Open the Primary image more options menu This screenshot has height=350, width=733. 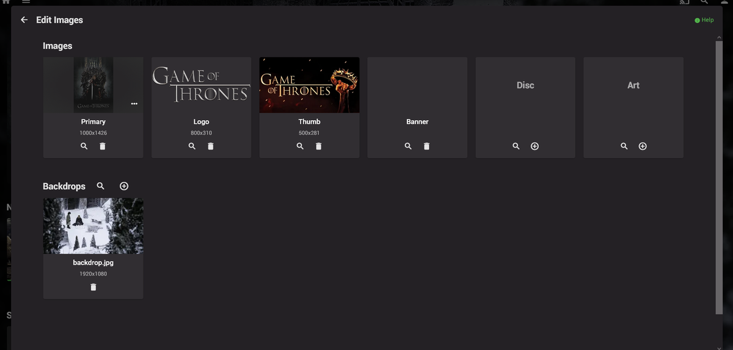click(134, 104)
